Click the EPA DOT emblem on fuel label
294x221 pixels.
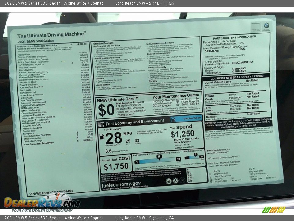[x=101, y=124]
